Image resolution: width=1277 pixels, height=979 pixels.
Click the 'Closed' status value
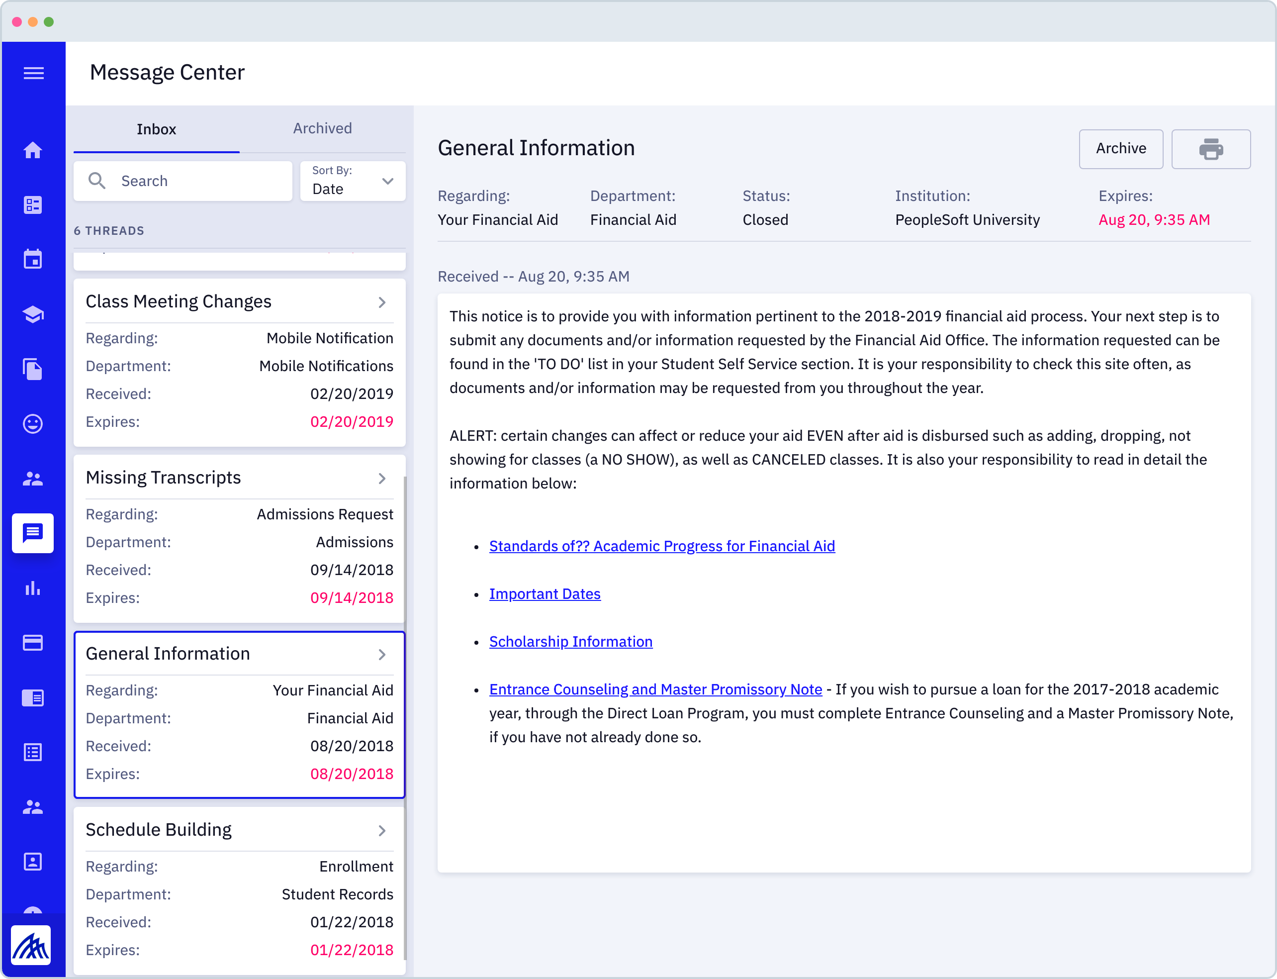pyautogui.click(x=765, y=220)
